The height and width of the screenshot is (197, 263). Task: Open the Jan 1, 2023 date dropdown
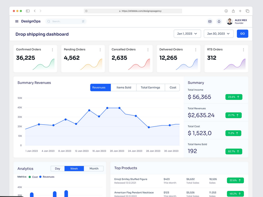click(187, 33)
